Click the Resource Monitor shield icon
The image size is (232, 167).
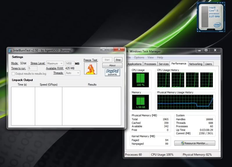[183, 143]
